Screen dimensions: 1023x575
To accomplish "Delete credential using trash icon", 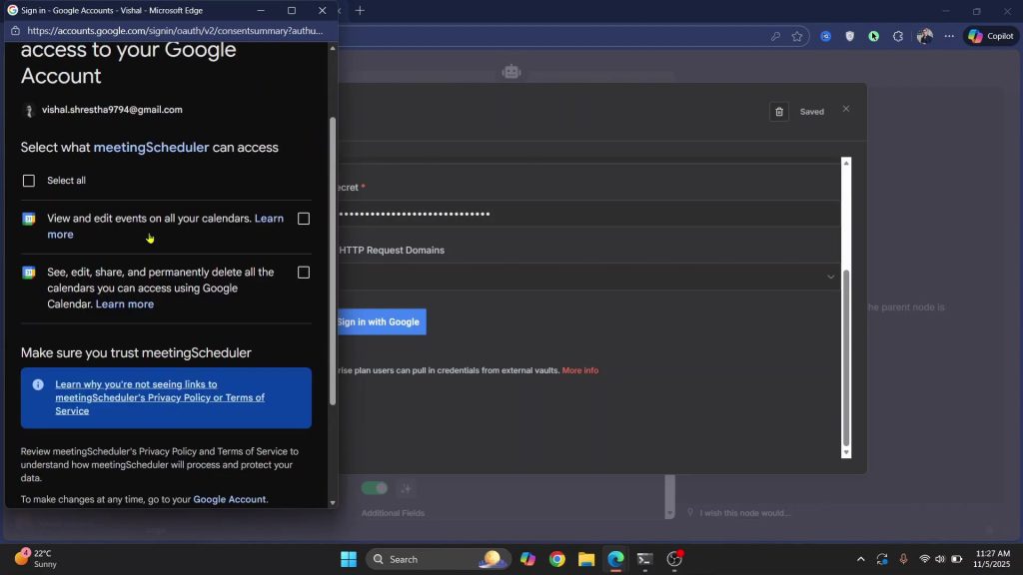I will 779,112.
